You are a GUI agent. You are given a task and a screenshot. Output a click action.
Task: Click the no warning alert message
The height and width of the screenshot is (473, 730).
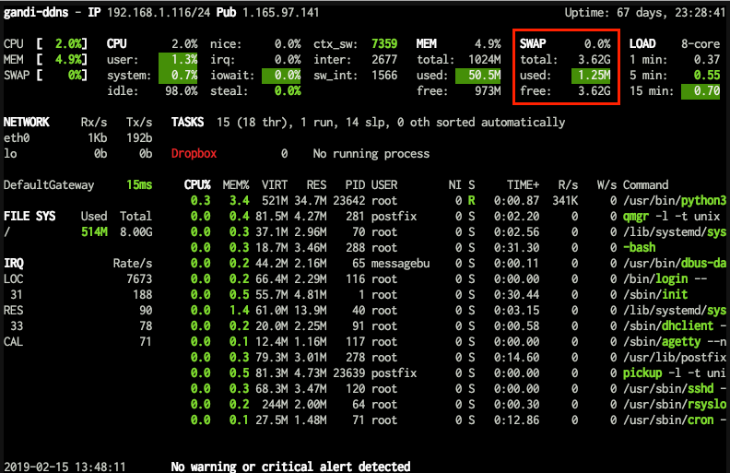(290, 467)
